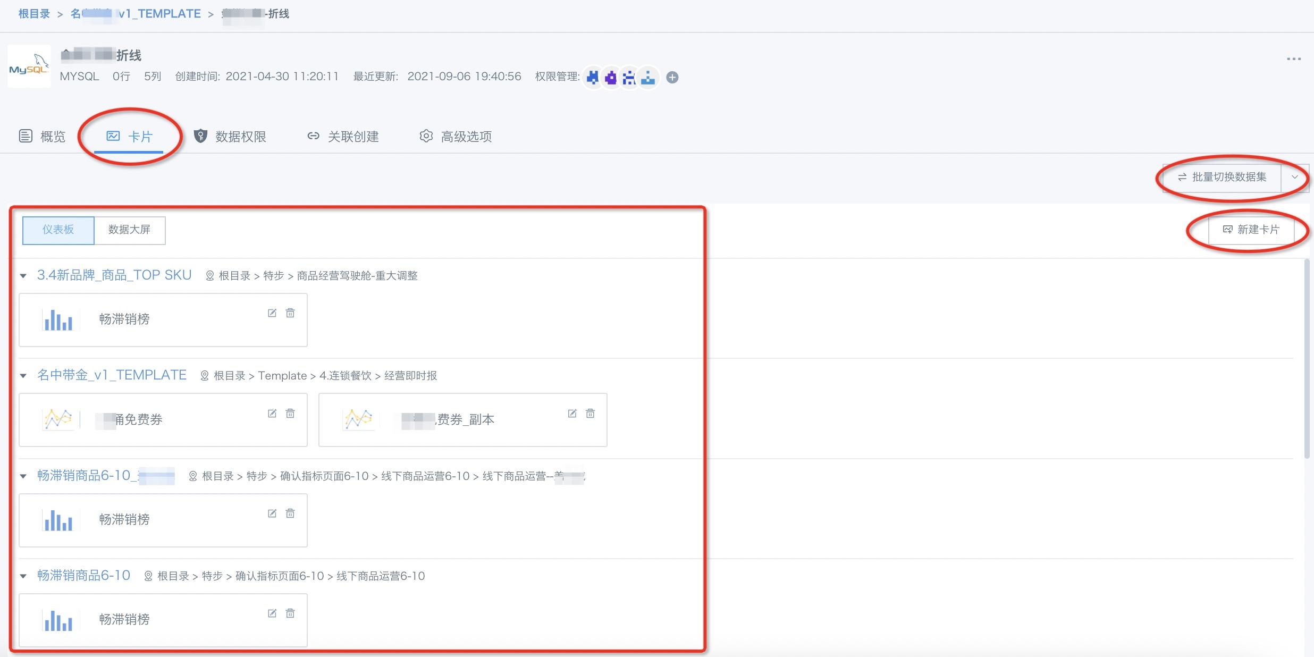Click the MySQL dataset logo
This screenshot has height=657, width=1314.
pos(29,66)
